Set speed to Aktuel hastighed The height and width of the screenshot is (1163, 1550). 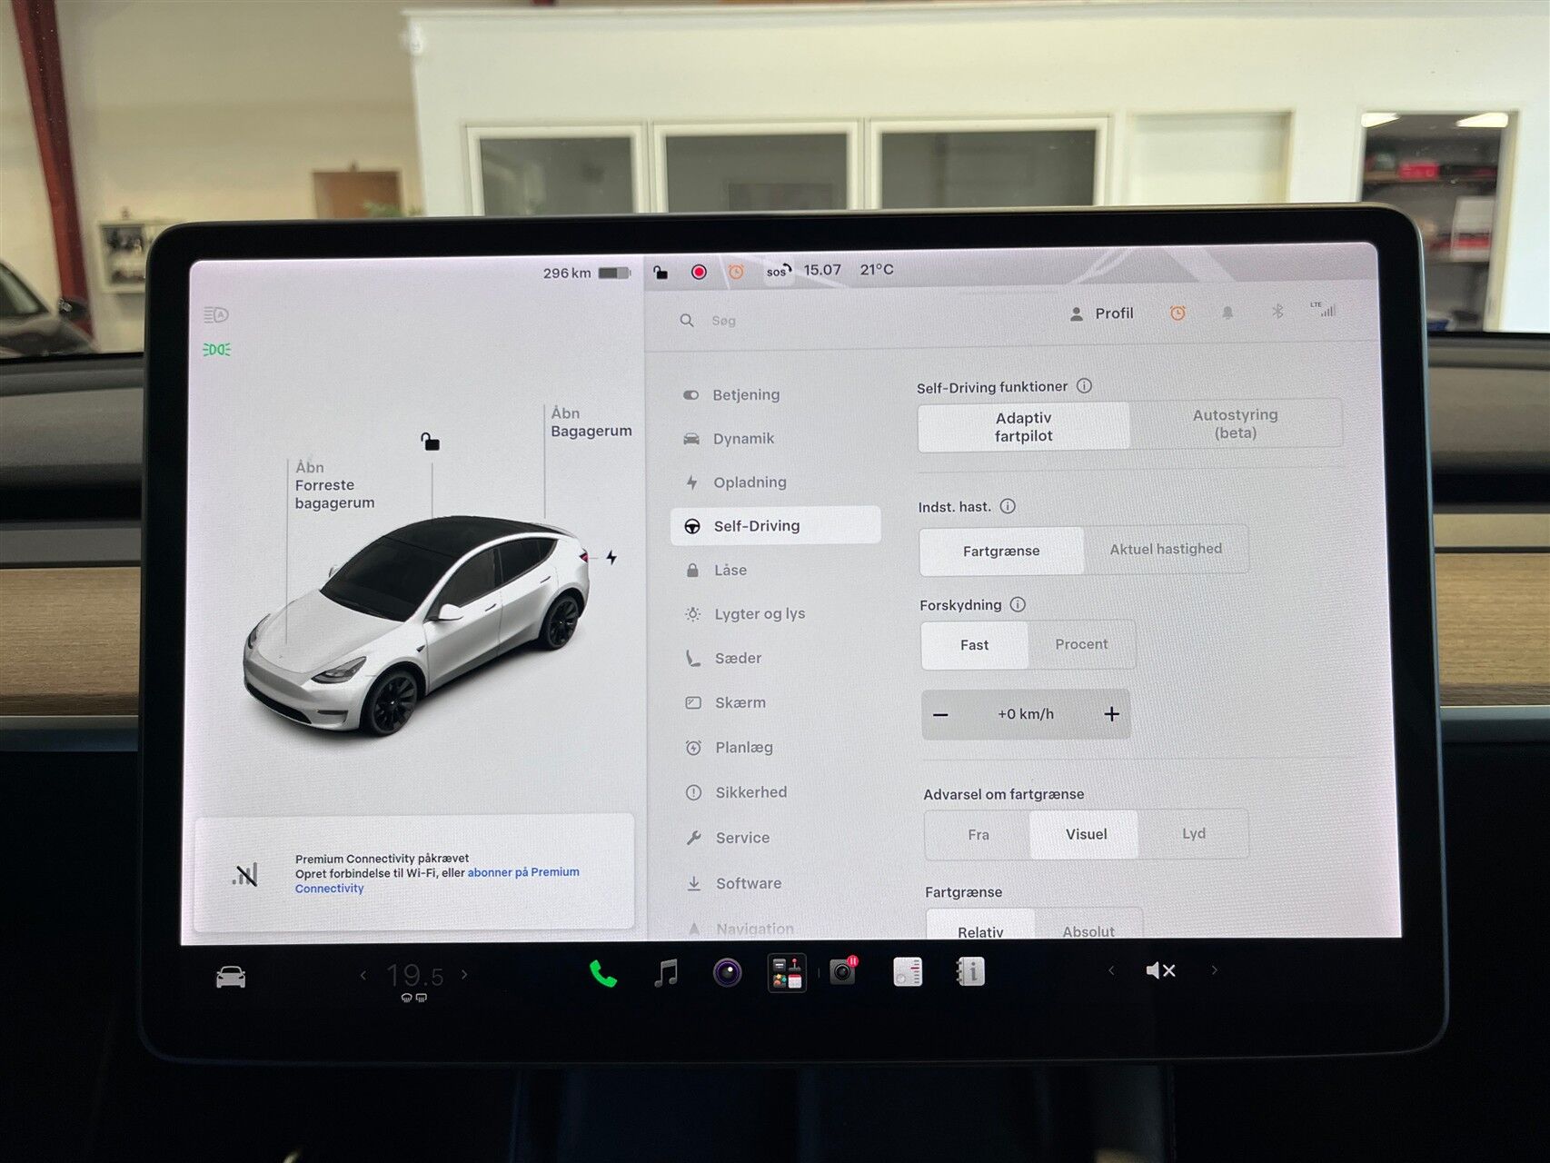pos(1166,549)
